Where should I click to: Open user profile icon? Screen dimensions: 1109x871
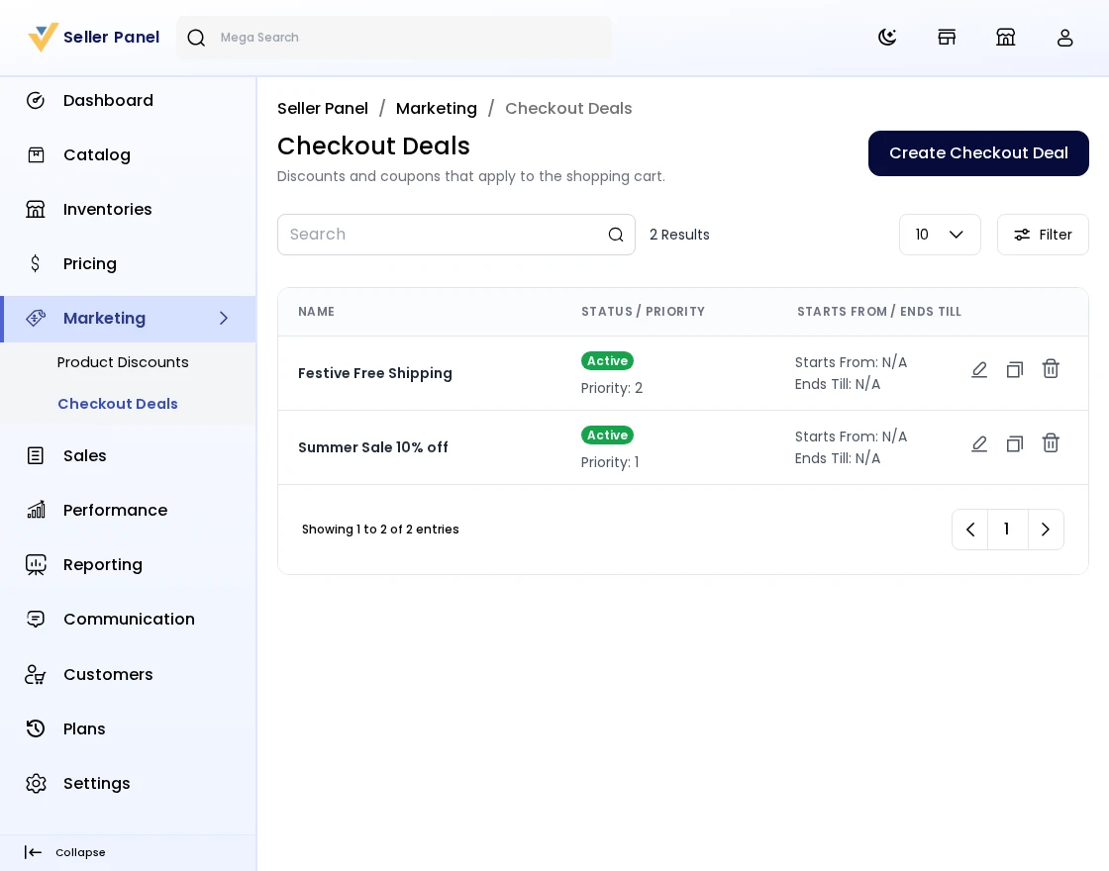pos(1065,38)
